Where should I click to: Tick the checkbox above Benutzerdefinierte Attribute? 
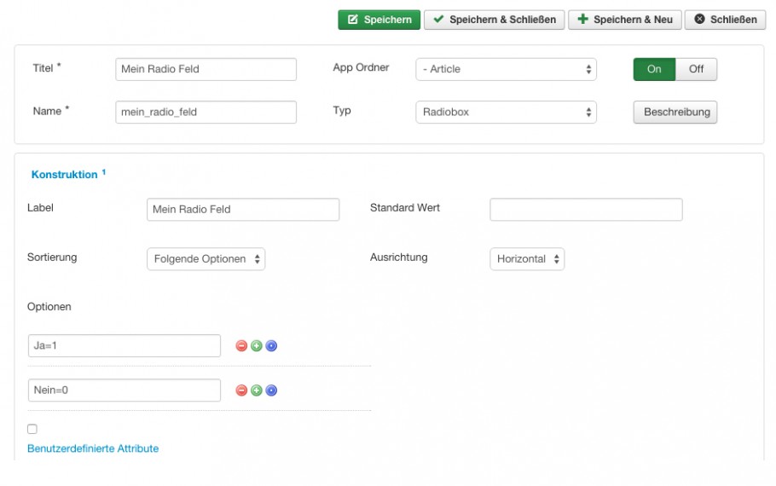pos(32,429)
